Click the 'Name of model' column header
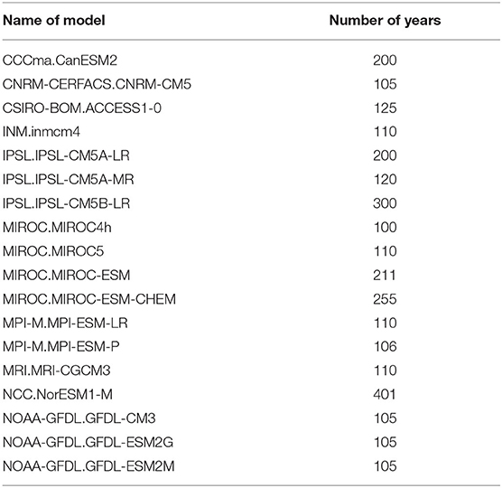 54,21
